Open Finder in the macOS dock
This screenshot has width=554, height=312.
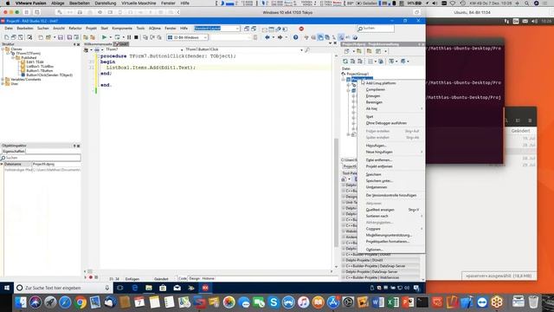coord(21,302)
